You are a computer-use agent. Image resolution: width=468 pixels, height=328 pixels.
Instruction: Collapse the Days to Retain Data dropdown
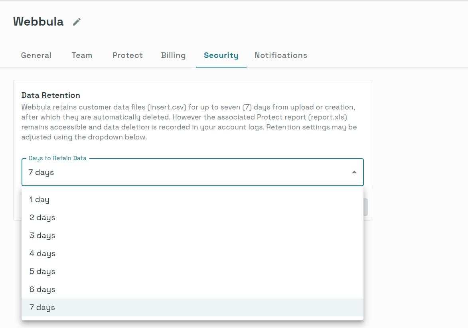tap(193, 172)
